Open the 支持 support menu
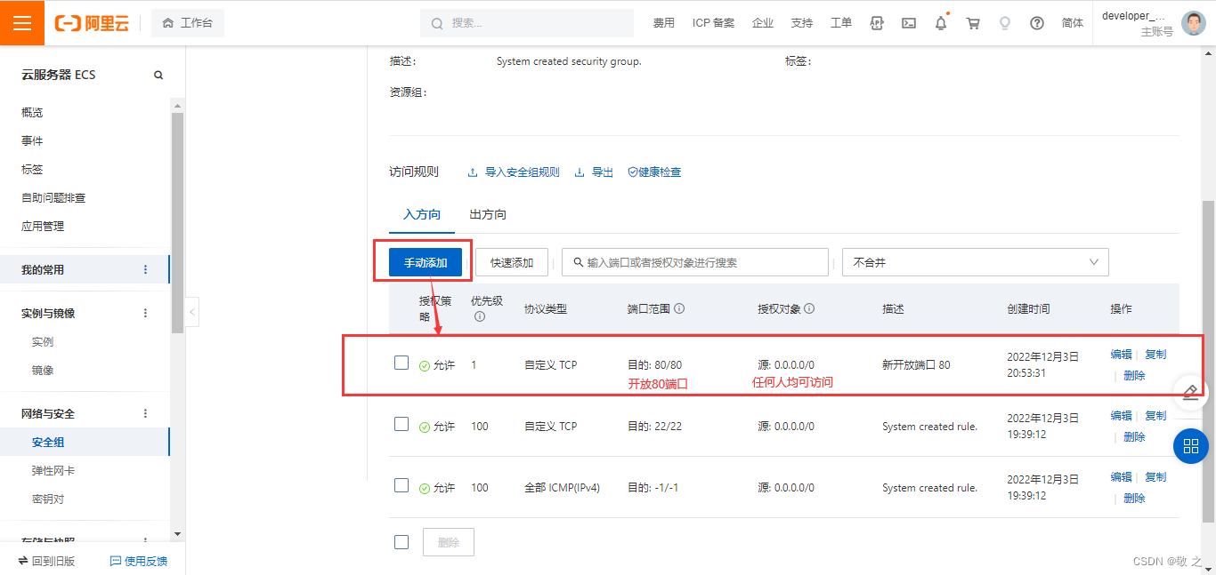1216x575 pixels. click(x=802, y=23)
